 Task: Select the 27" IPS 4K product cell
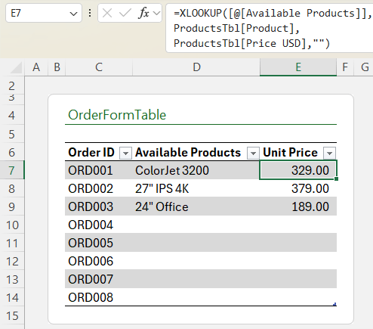[x=196, y=188]
